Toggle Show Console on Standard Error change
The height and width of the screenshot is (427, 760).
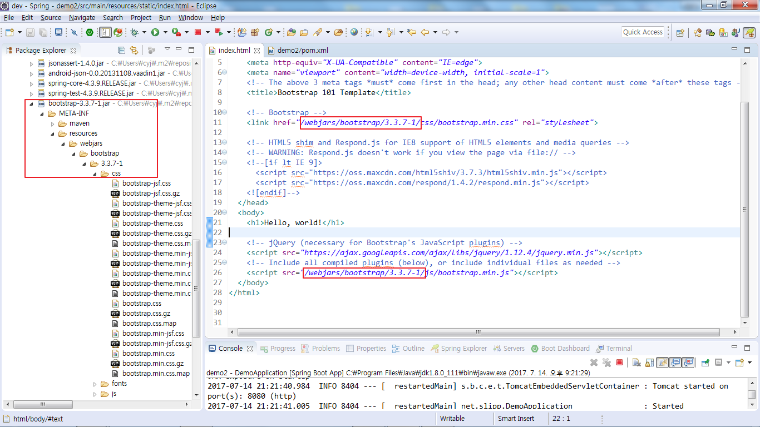pyautogui.click(x=689, y=363)
